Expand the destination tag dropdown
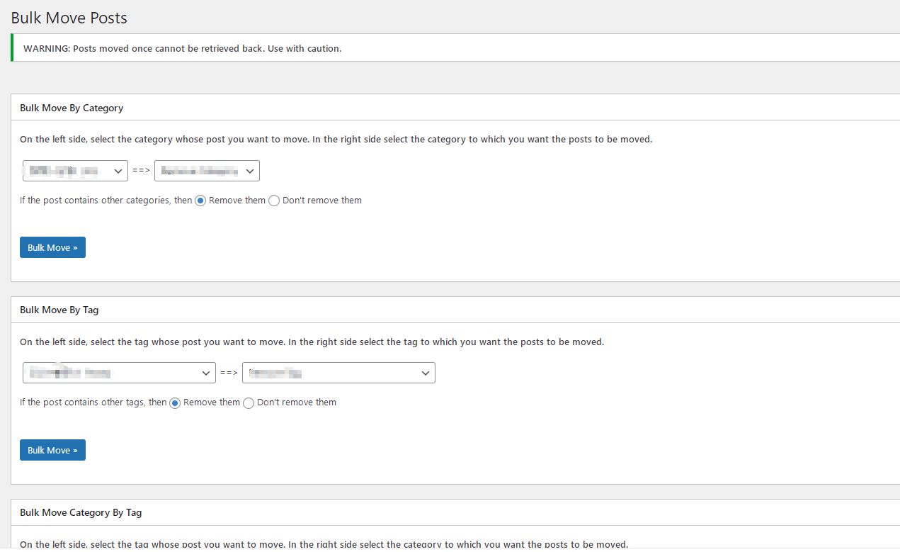This screenshot has height=552, width=900. [x=338, y=373]
